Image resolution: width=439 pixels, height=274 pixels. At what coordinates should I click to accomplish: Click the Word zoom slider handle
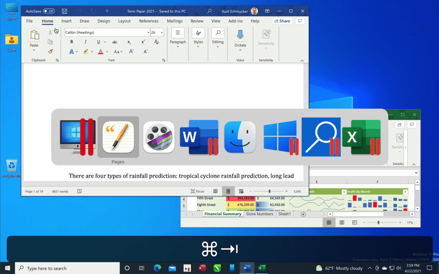click(x=269, y=191)
